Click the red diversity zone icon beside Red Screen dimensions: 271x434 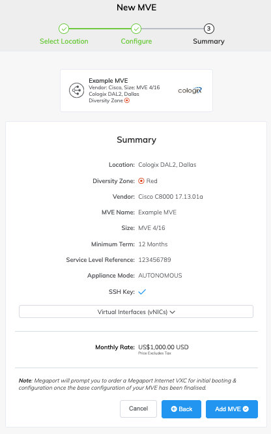(141, 181)
